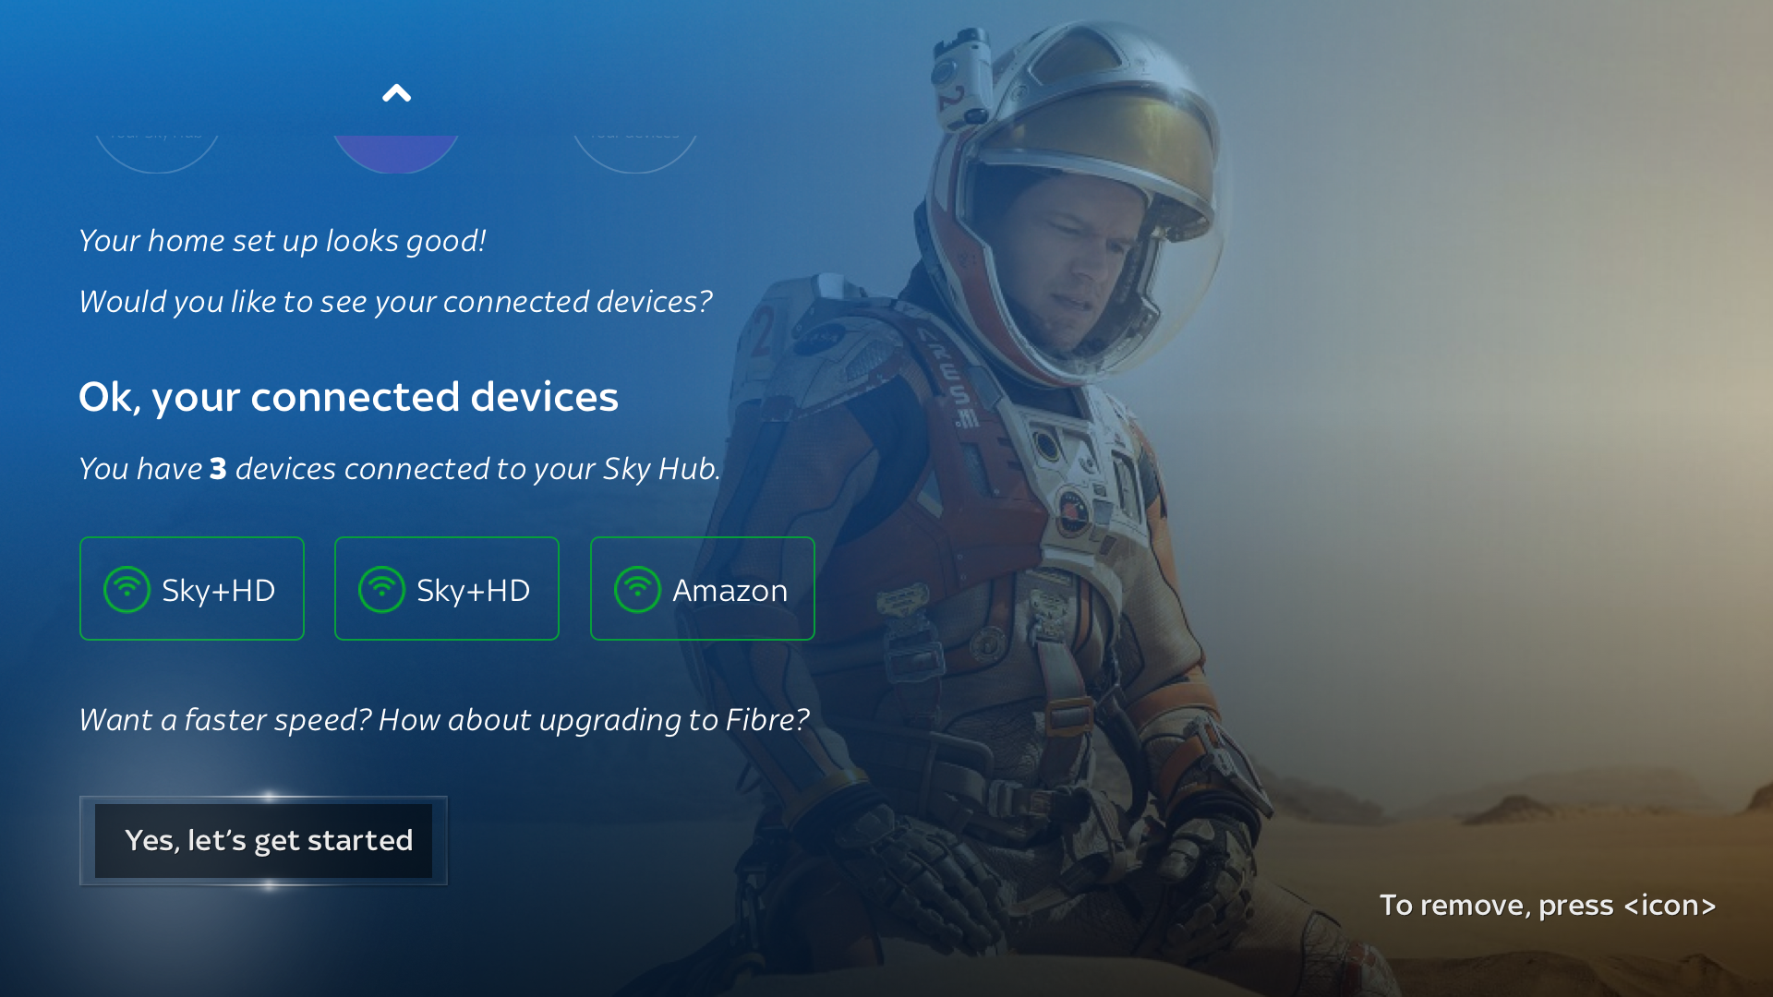Click 'Want a faster speed?' Fibre upgrade text

[444, 720]
